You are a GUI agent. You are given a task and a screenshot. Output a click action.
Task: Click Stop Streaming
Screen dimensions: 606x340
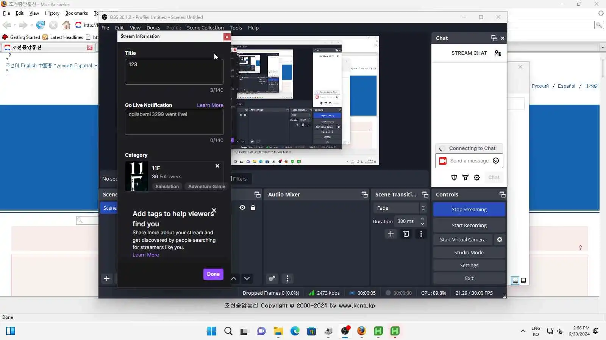click(469, 210)
